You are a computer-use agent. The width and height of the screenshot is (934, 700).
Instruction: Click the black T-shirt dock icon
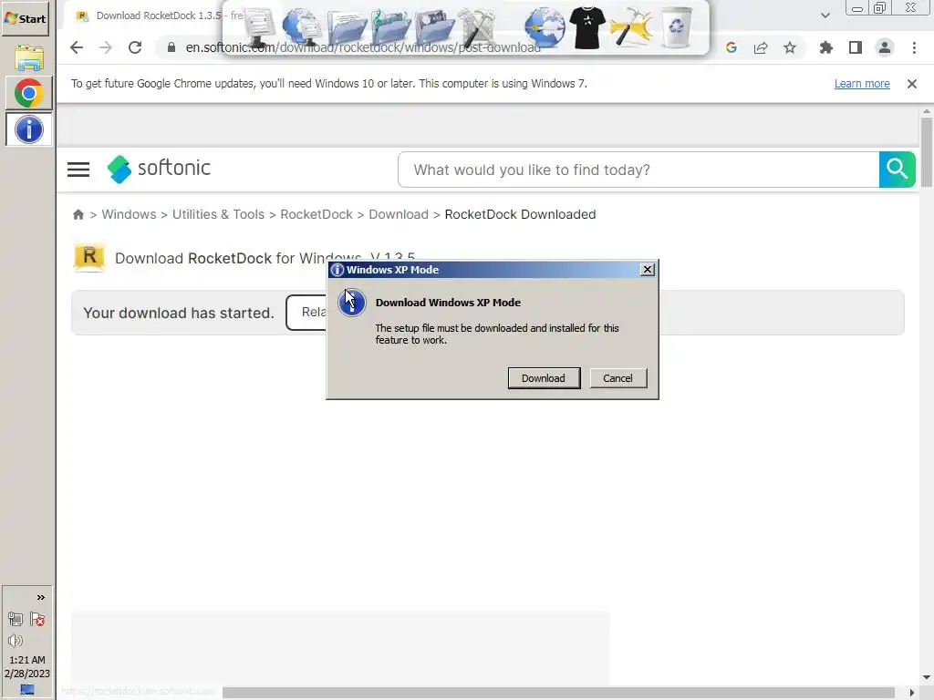[x=587, y=27]
